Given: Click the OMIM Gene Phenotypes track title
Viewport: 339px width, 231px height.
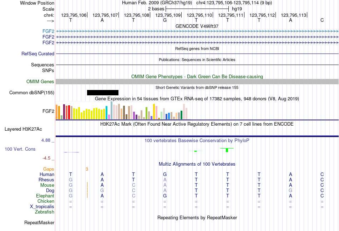Looking at the screenshot, I should pyautogui.click(x=197, y=76).
